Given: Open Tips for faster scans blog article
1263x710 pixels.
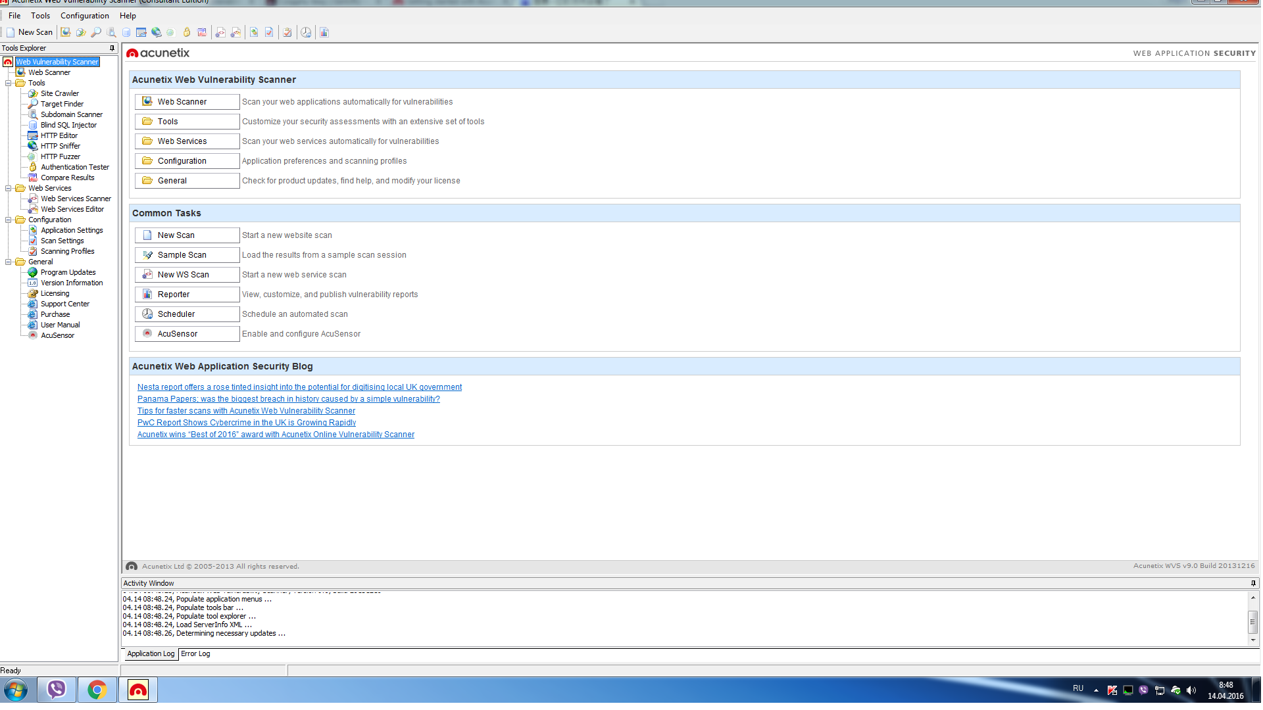Looking at the screenshot, I should click(x=245, y=410).
